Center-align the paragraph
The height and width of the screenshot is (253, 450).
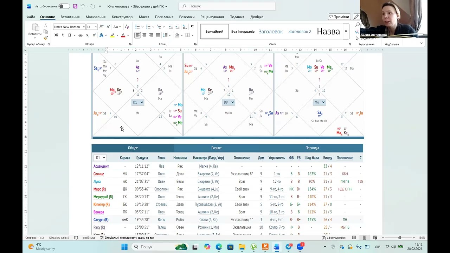click(144, 35)
